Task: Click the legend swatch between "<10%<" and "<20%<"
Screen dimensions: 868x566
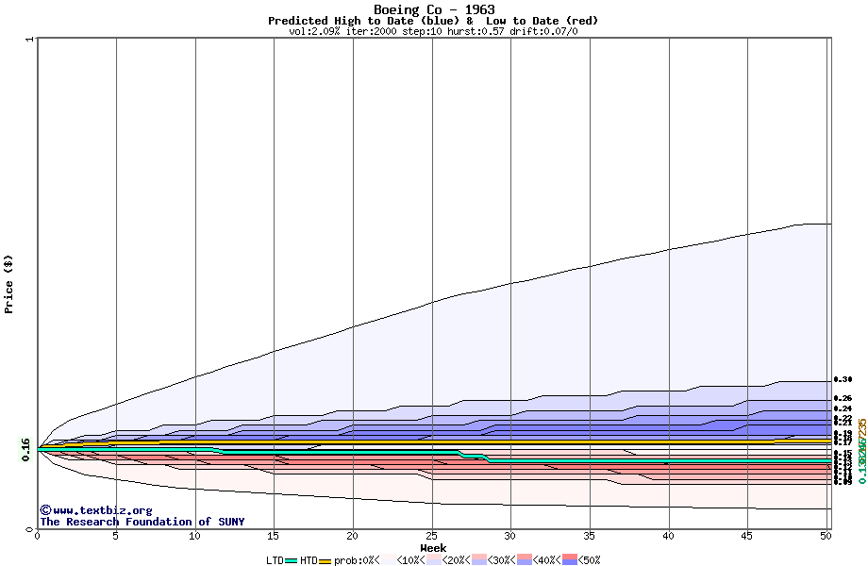Action: [x=433, y=560]
